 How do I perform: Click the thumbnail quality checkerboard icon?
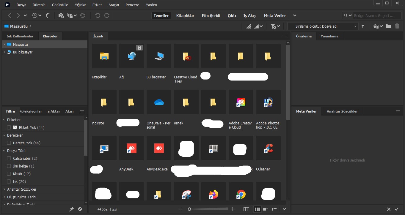coord(258,26)
